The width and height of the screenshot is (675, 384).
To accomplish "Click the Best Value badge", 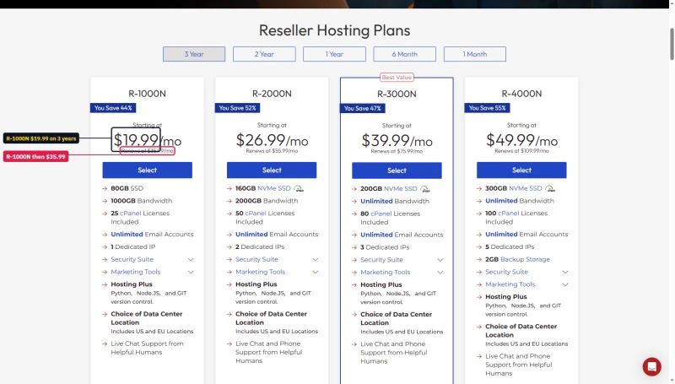I will [397, 78].
